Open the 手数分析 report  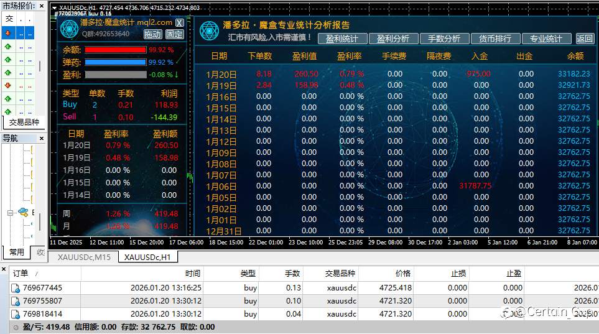pos(444,39)
